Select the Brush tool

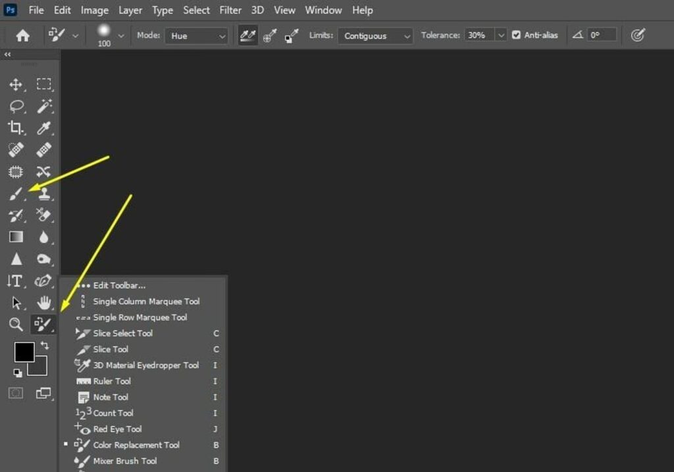click(16, 194)
